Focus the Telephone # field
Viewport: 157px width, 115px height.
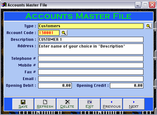(x=91, y=59)
